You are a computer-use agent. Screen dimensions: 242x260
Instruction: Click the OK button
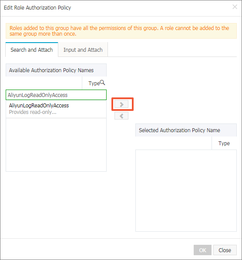(x=202, y=250)
